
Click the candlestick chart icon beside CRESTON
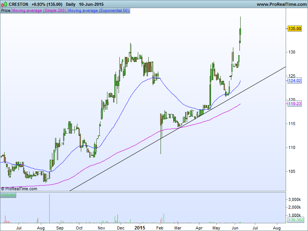click(4, 4)
